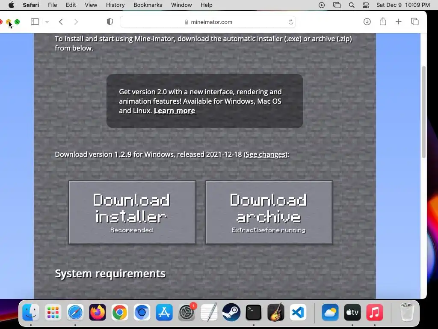Viewport: 438px width, 329px height.
Task: Go back to the previous page
Action: tap(61, 22)
